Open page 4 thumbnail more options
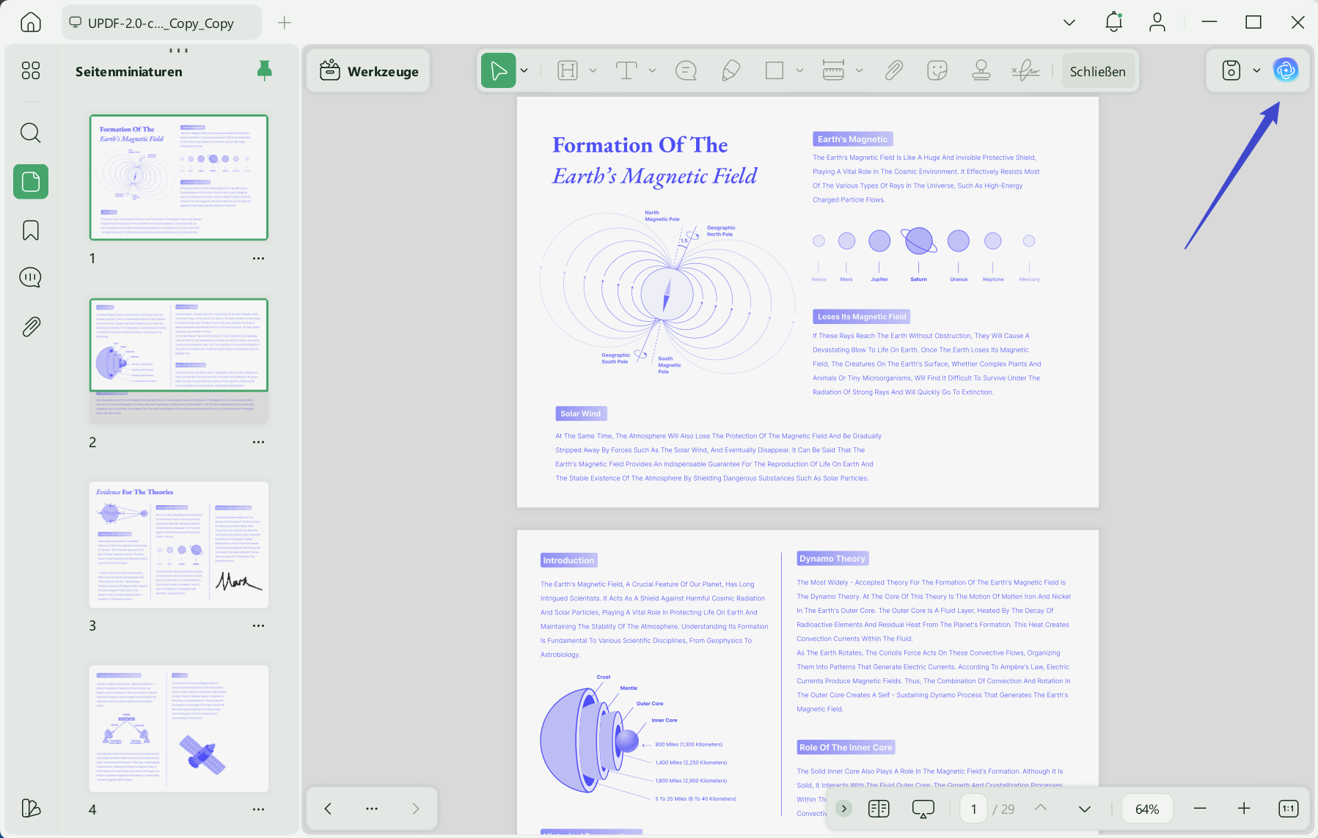The image size is (1318, 838). coord(258,809)
